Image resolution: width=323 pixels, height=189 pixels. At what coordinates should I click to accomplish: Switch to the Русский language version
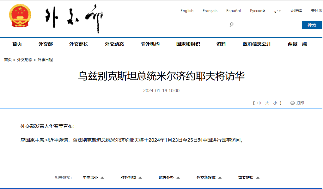[x=257, y=11]
